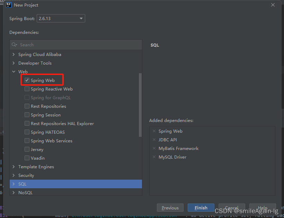This screenshot has height=218, width=284.
Task: Click the disabled Spring for GraphQL checkbox
Action: point(27,97)
